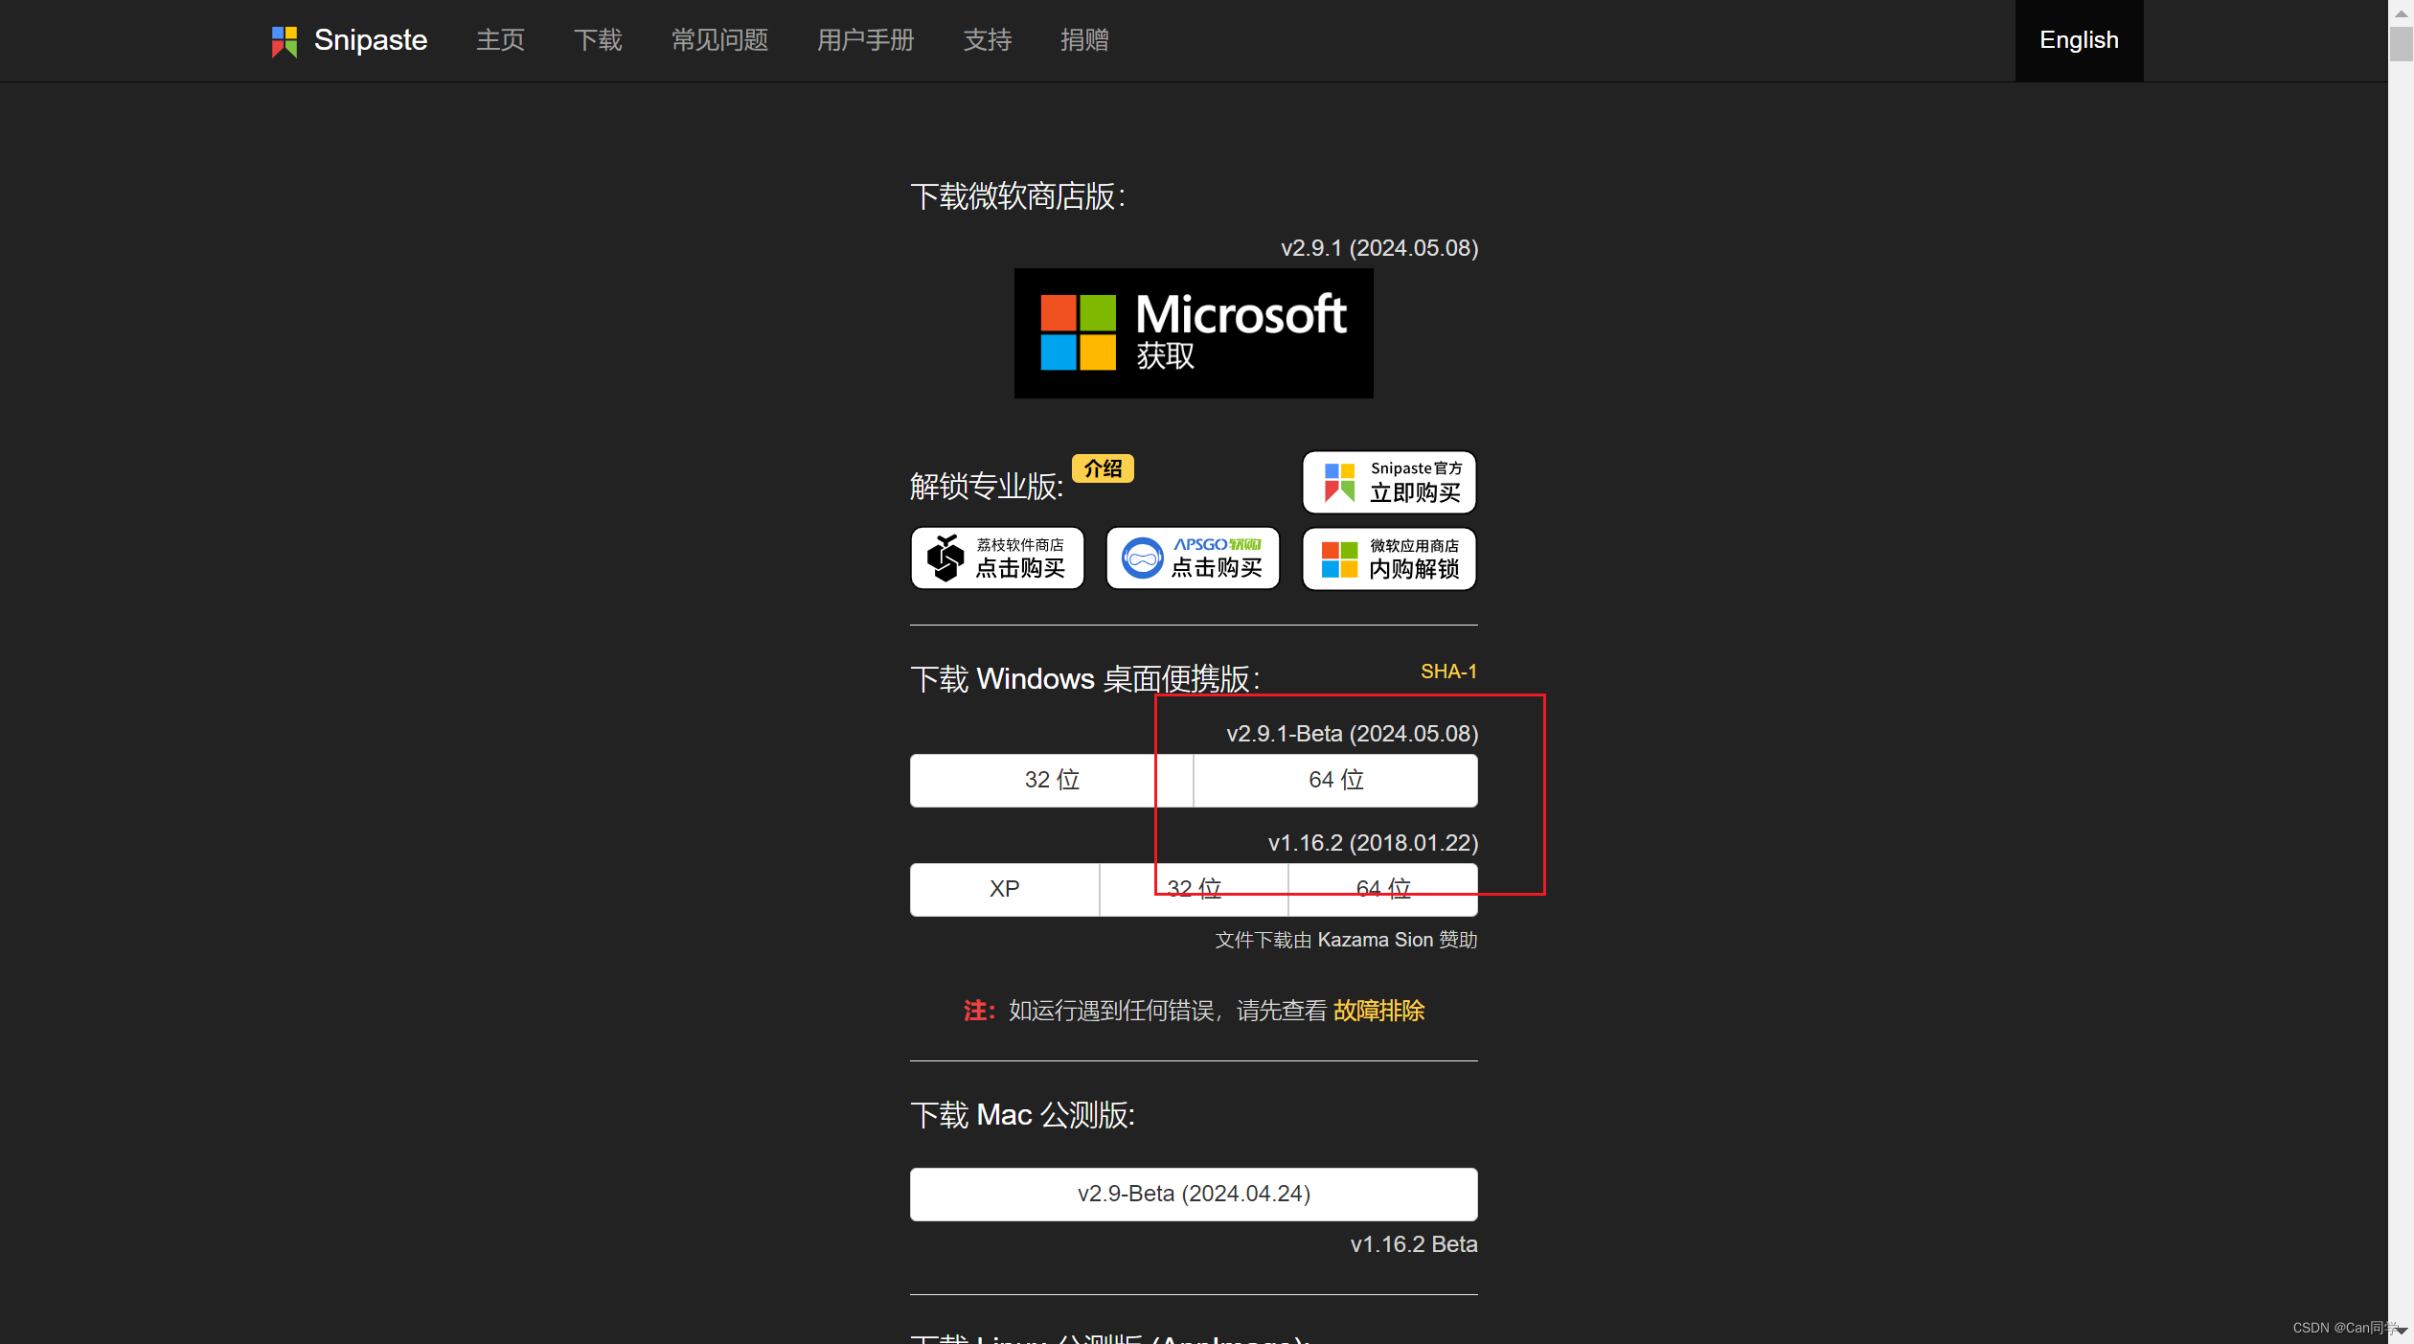Click the Microsoft app store in-app unlock badge
The height and width of the screenshot is (1344, 2414).
(1388, 558)
